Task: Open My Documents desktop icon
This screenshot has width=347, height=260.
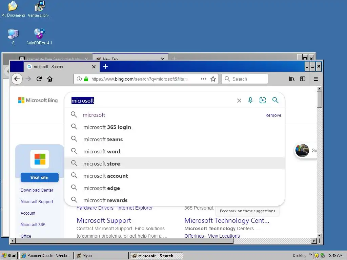Action: 13,9
